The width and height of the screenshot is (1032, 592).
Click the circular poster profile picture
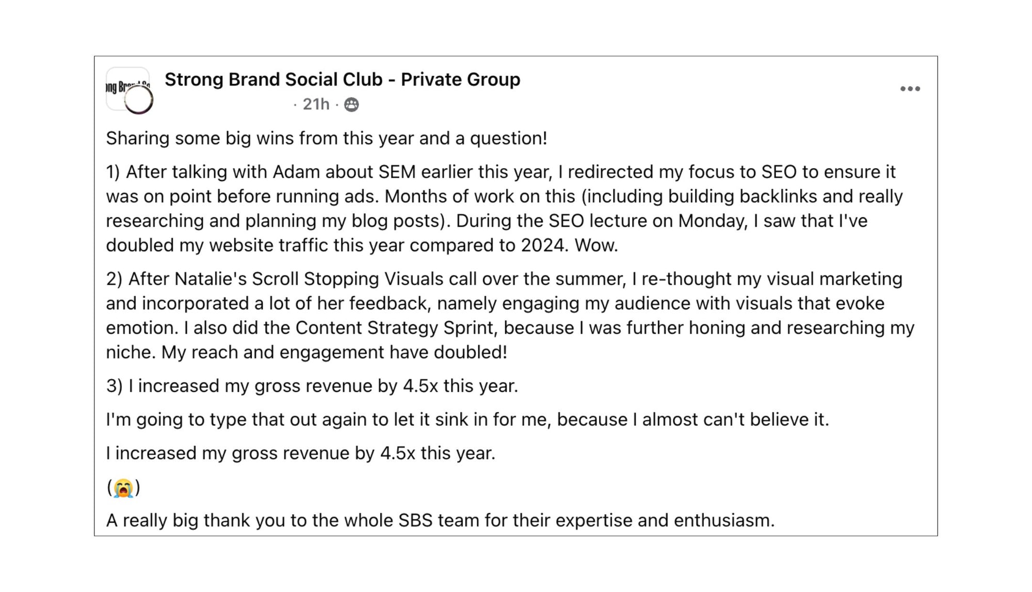139,100
